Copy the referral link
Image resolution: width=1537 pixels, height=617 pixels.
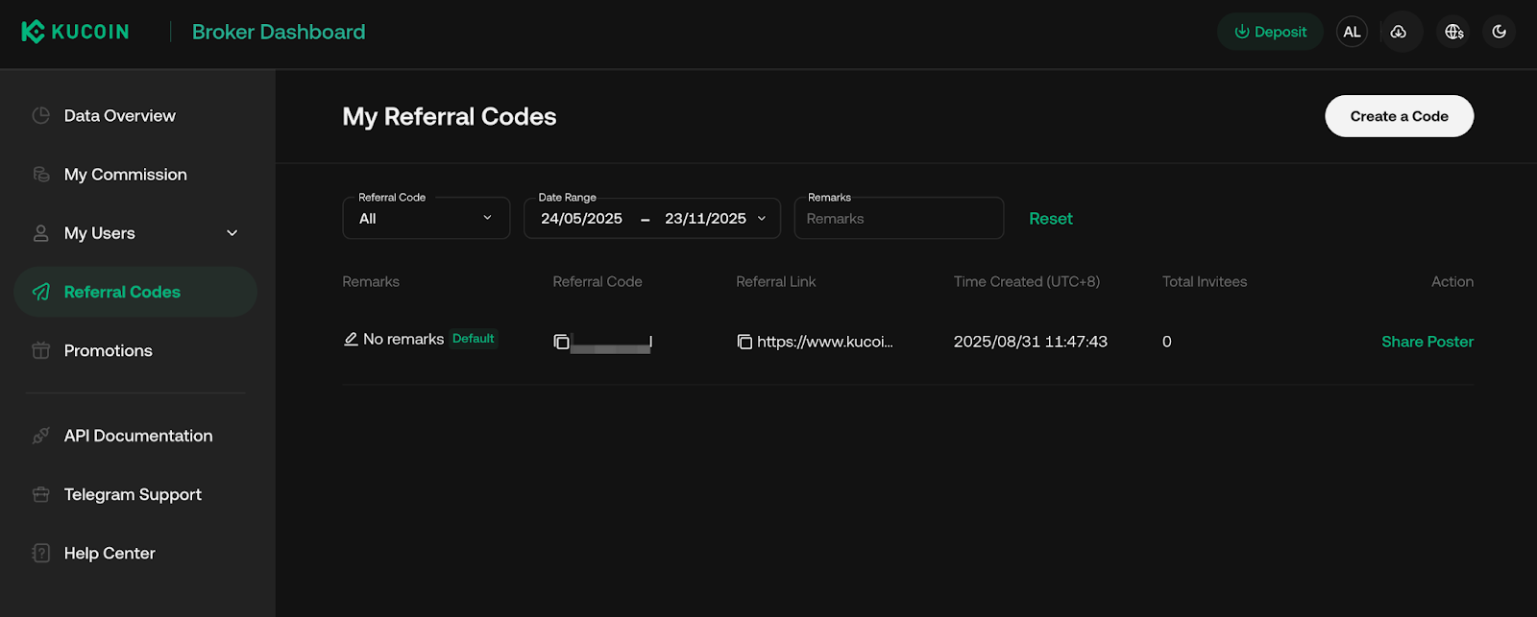[x=744, y=342]
